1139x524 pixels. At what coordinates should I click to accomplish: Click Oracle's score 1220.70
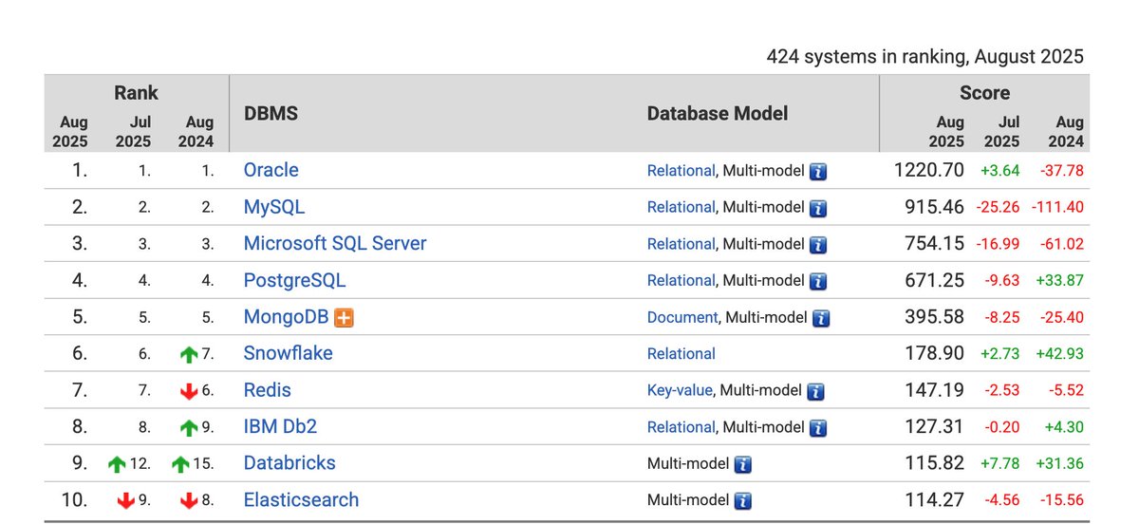pyautogui.click(x=928, y=170)
